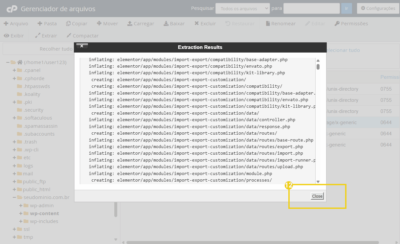Select the public_ftp folder in the tree
The image size is (400, 244).
(x=34, y=182)
